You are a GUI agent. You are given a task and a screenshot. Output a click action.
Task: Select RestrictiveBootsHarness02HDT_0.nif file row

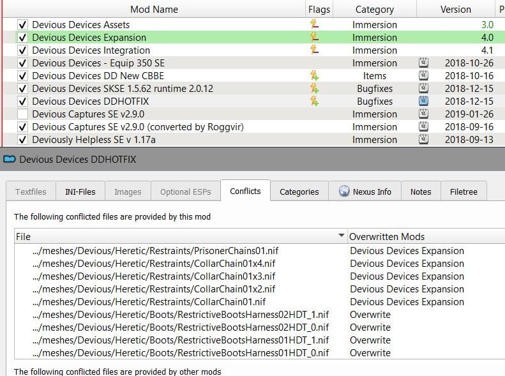180,327
